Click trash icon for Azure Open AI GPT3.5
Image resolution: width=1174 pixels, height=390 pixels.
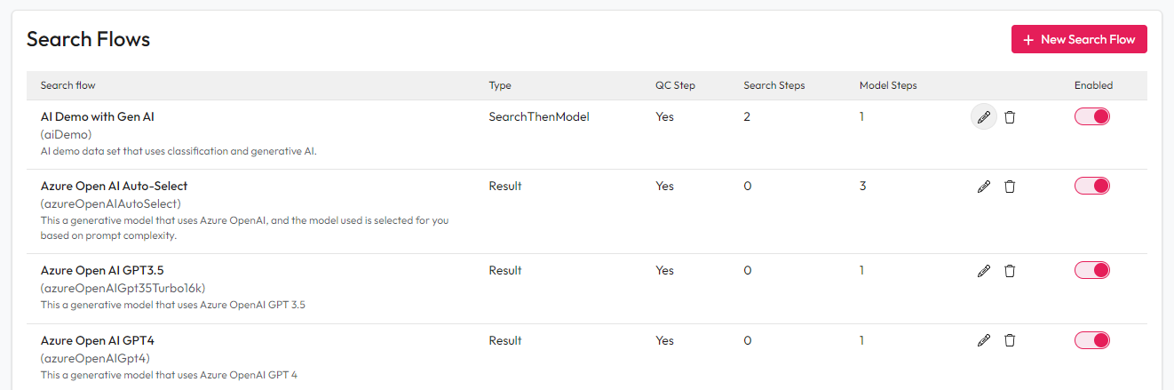(x=1010, y=270)
